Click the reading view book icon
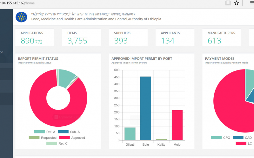 (228, 3)
